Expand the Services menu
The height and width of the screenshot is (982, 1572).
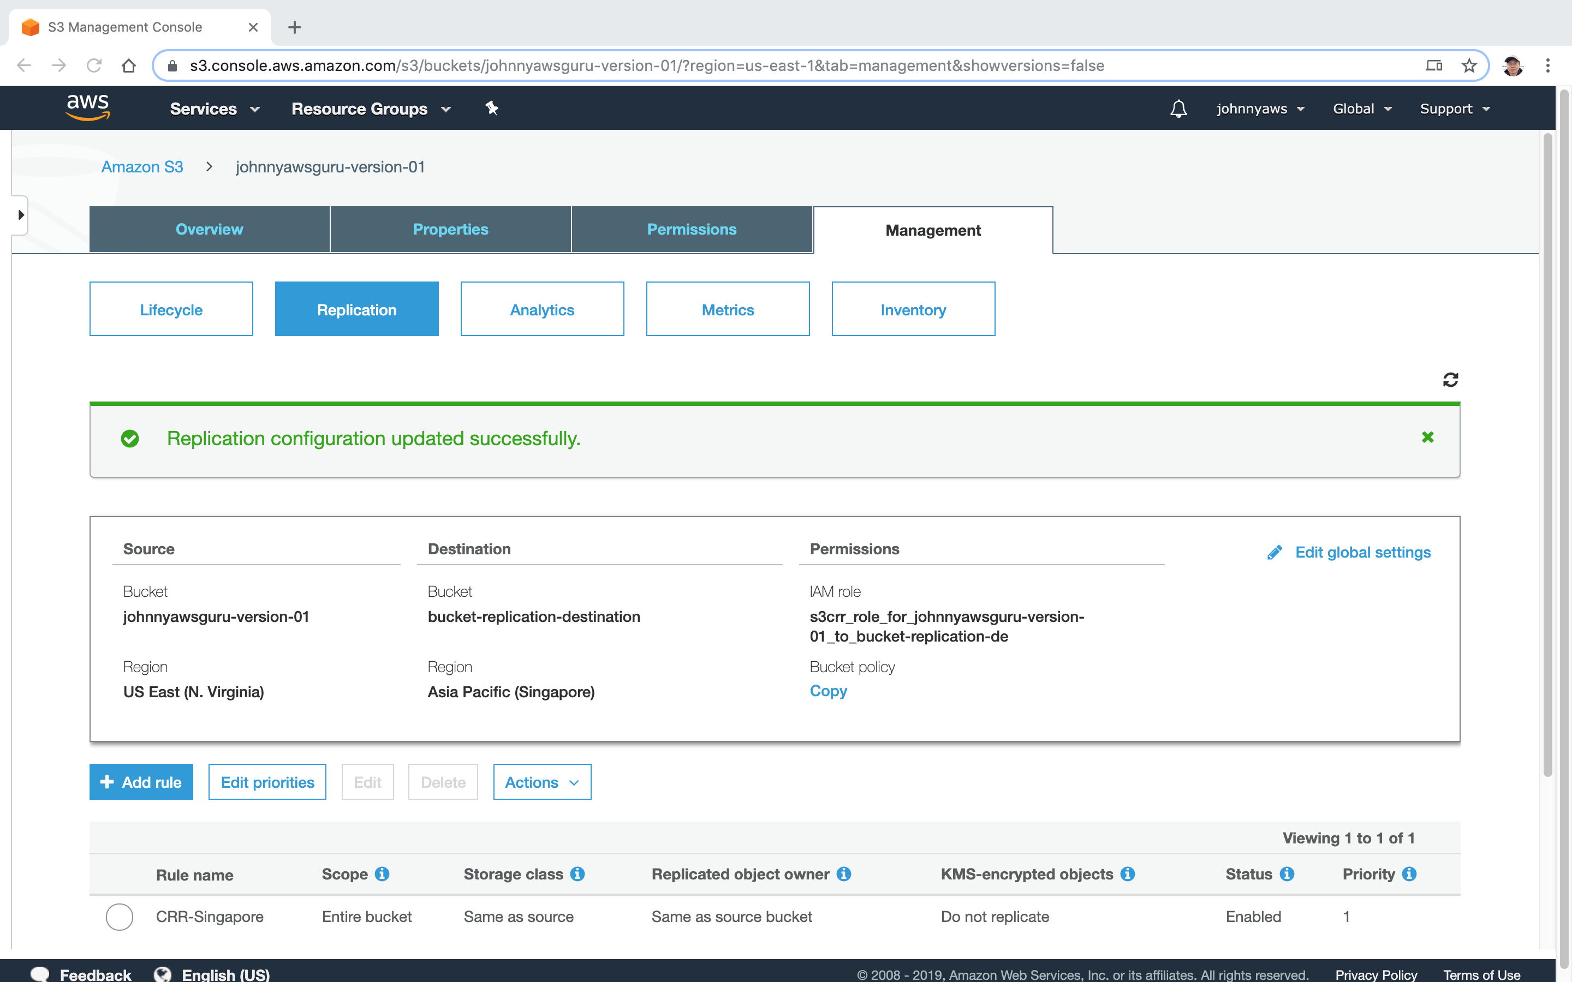pyautogui.click(x=215, y=109)
